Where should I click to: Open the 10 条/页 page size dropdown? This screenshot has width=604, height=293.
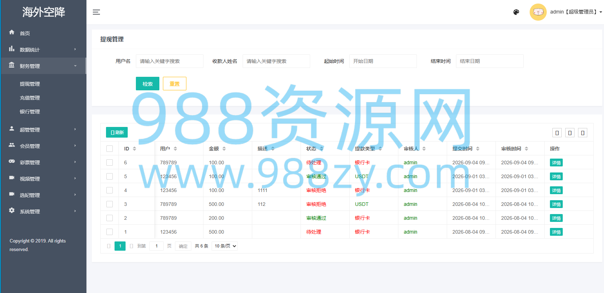(225, 246)
